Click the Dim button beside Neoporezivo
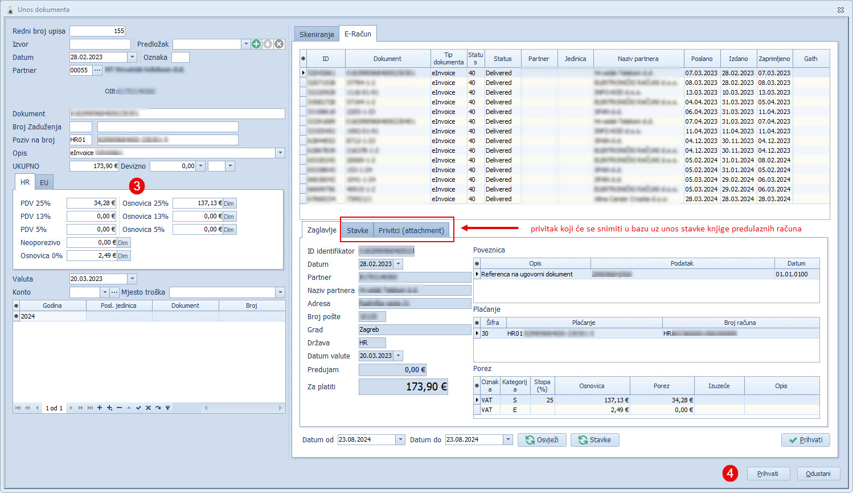Viewport: 853px width, 493px height. coord(123,243)
